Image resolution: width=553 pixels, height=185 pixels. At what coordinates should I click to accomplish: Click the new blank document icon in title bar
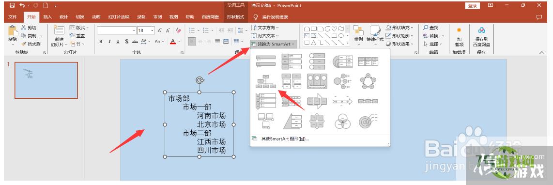click(46, 5)
